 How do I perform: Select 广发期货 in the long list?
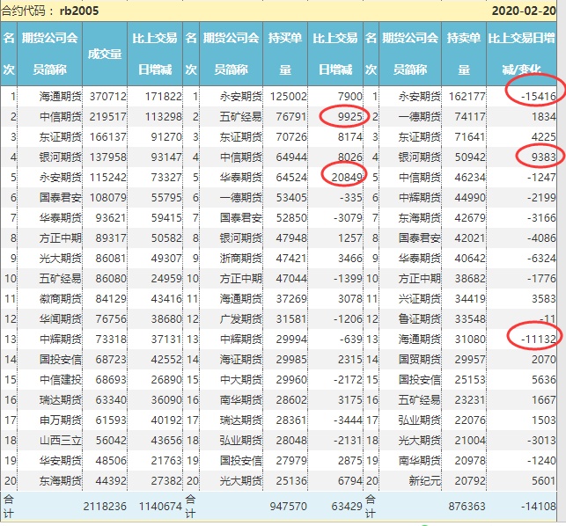tap(241, 318)
